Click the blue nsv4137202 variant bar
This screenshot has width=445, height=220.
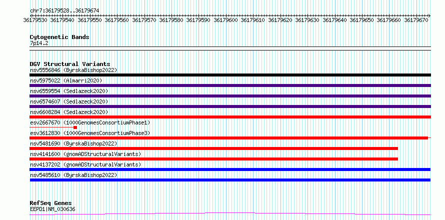tap(230, 169)
